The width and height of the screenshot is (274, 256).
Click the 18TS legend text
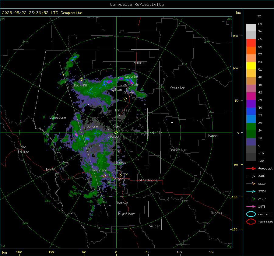[262, 207]
